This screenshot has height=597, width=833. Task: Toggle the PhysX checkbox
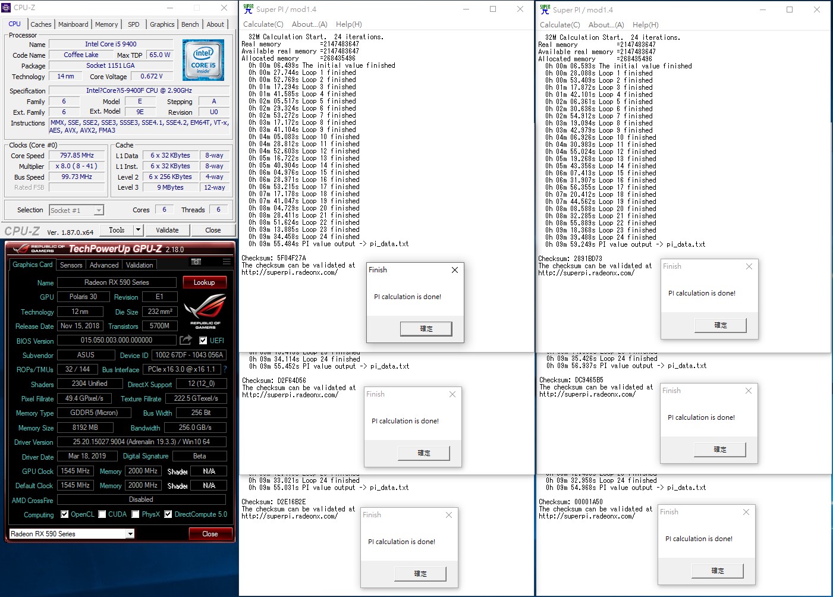(x=136, y=514)
